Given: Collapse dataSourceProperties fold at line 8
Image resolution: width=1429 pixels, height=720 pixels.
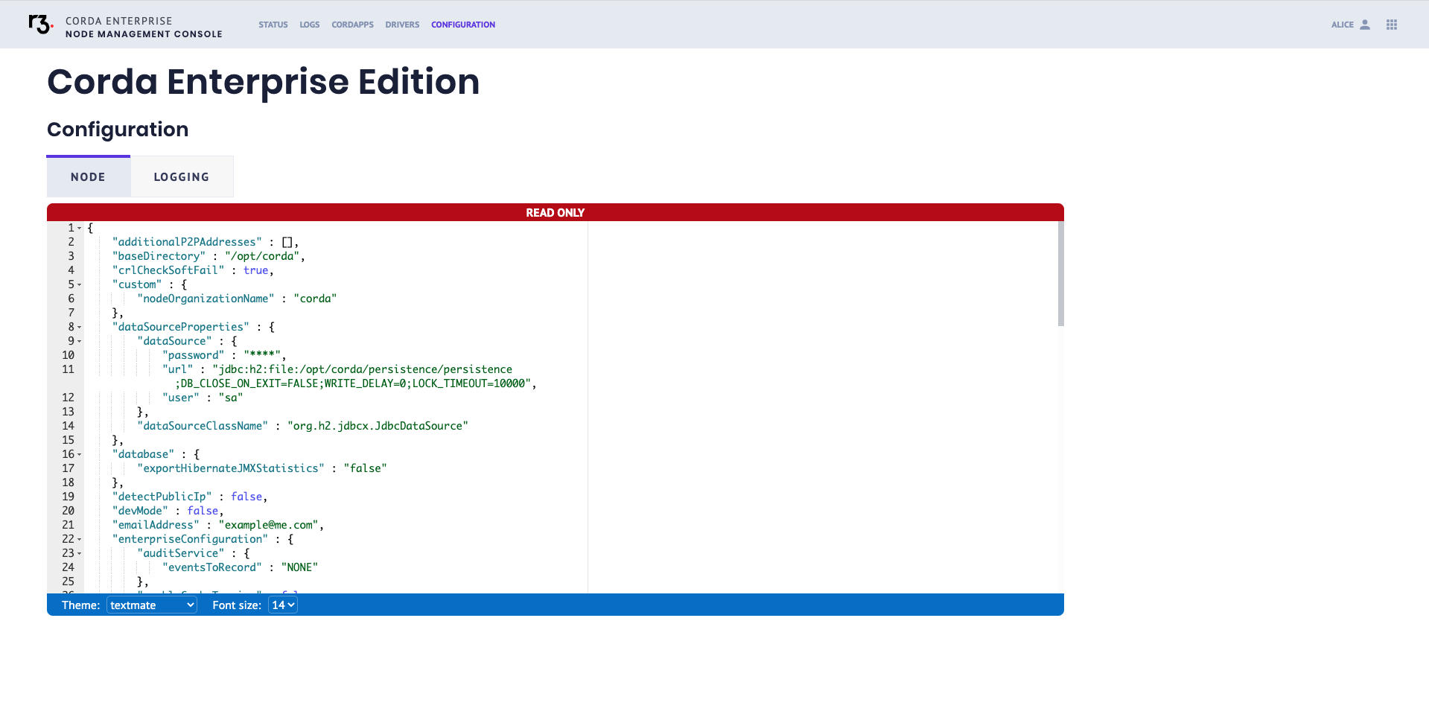Looking at the screenshot, I should tap(80, 327).
